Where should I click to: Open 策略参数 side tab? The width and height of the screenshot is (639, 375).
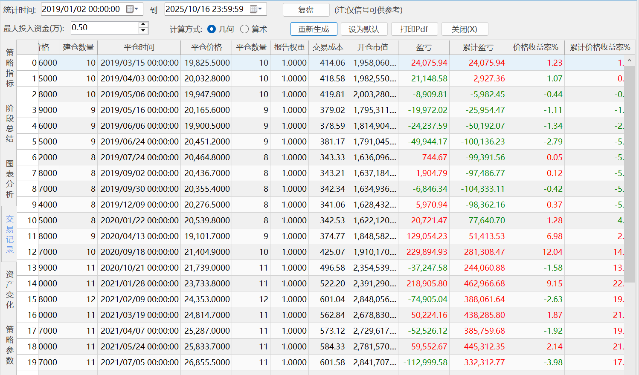[9, 345]
